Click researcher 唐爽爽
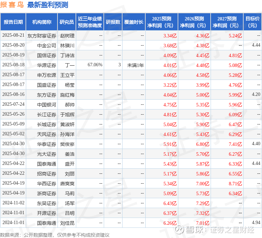Screen dimensions: 262x238 click(67, 184)
